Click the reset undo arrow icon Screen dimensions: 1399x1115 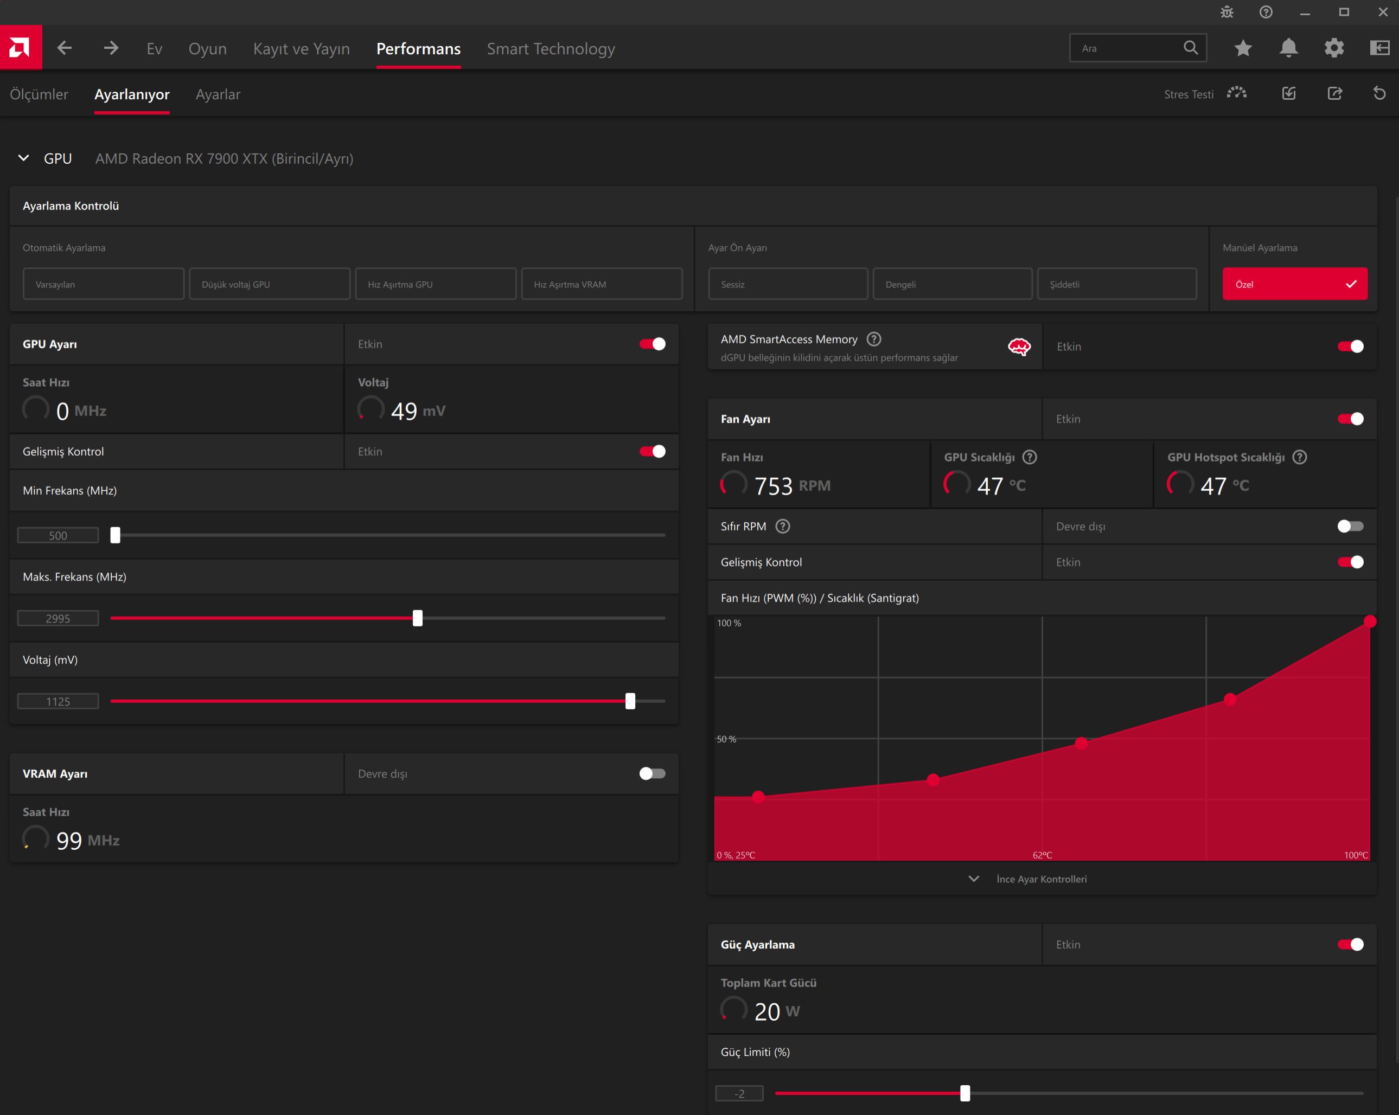pos(1379,93)
